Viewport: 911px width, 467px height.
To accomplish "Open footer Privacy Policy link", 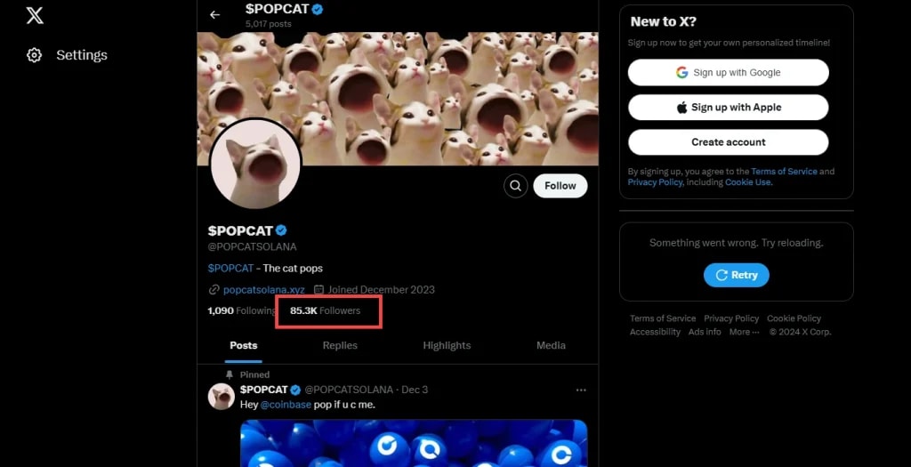I will click(731, 318).
